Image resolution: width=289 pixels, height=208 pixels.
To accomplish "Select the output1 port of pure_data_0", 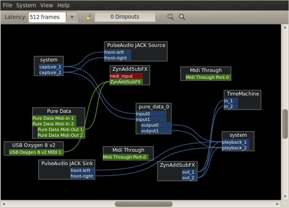I will (x=156, y=131).
